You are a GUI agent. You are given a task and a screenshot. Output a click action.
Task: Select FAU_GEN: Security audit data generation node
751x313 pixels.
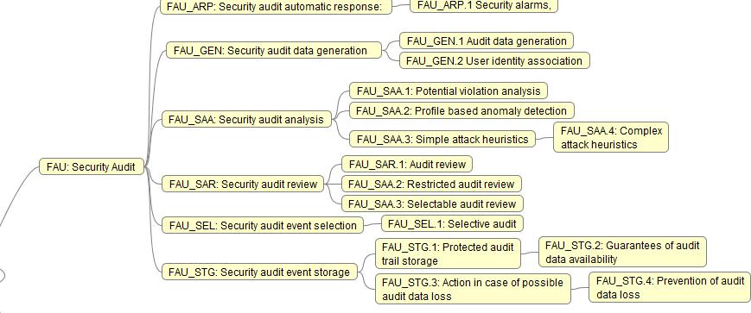pos(274,50)
